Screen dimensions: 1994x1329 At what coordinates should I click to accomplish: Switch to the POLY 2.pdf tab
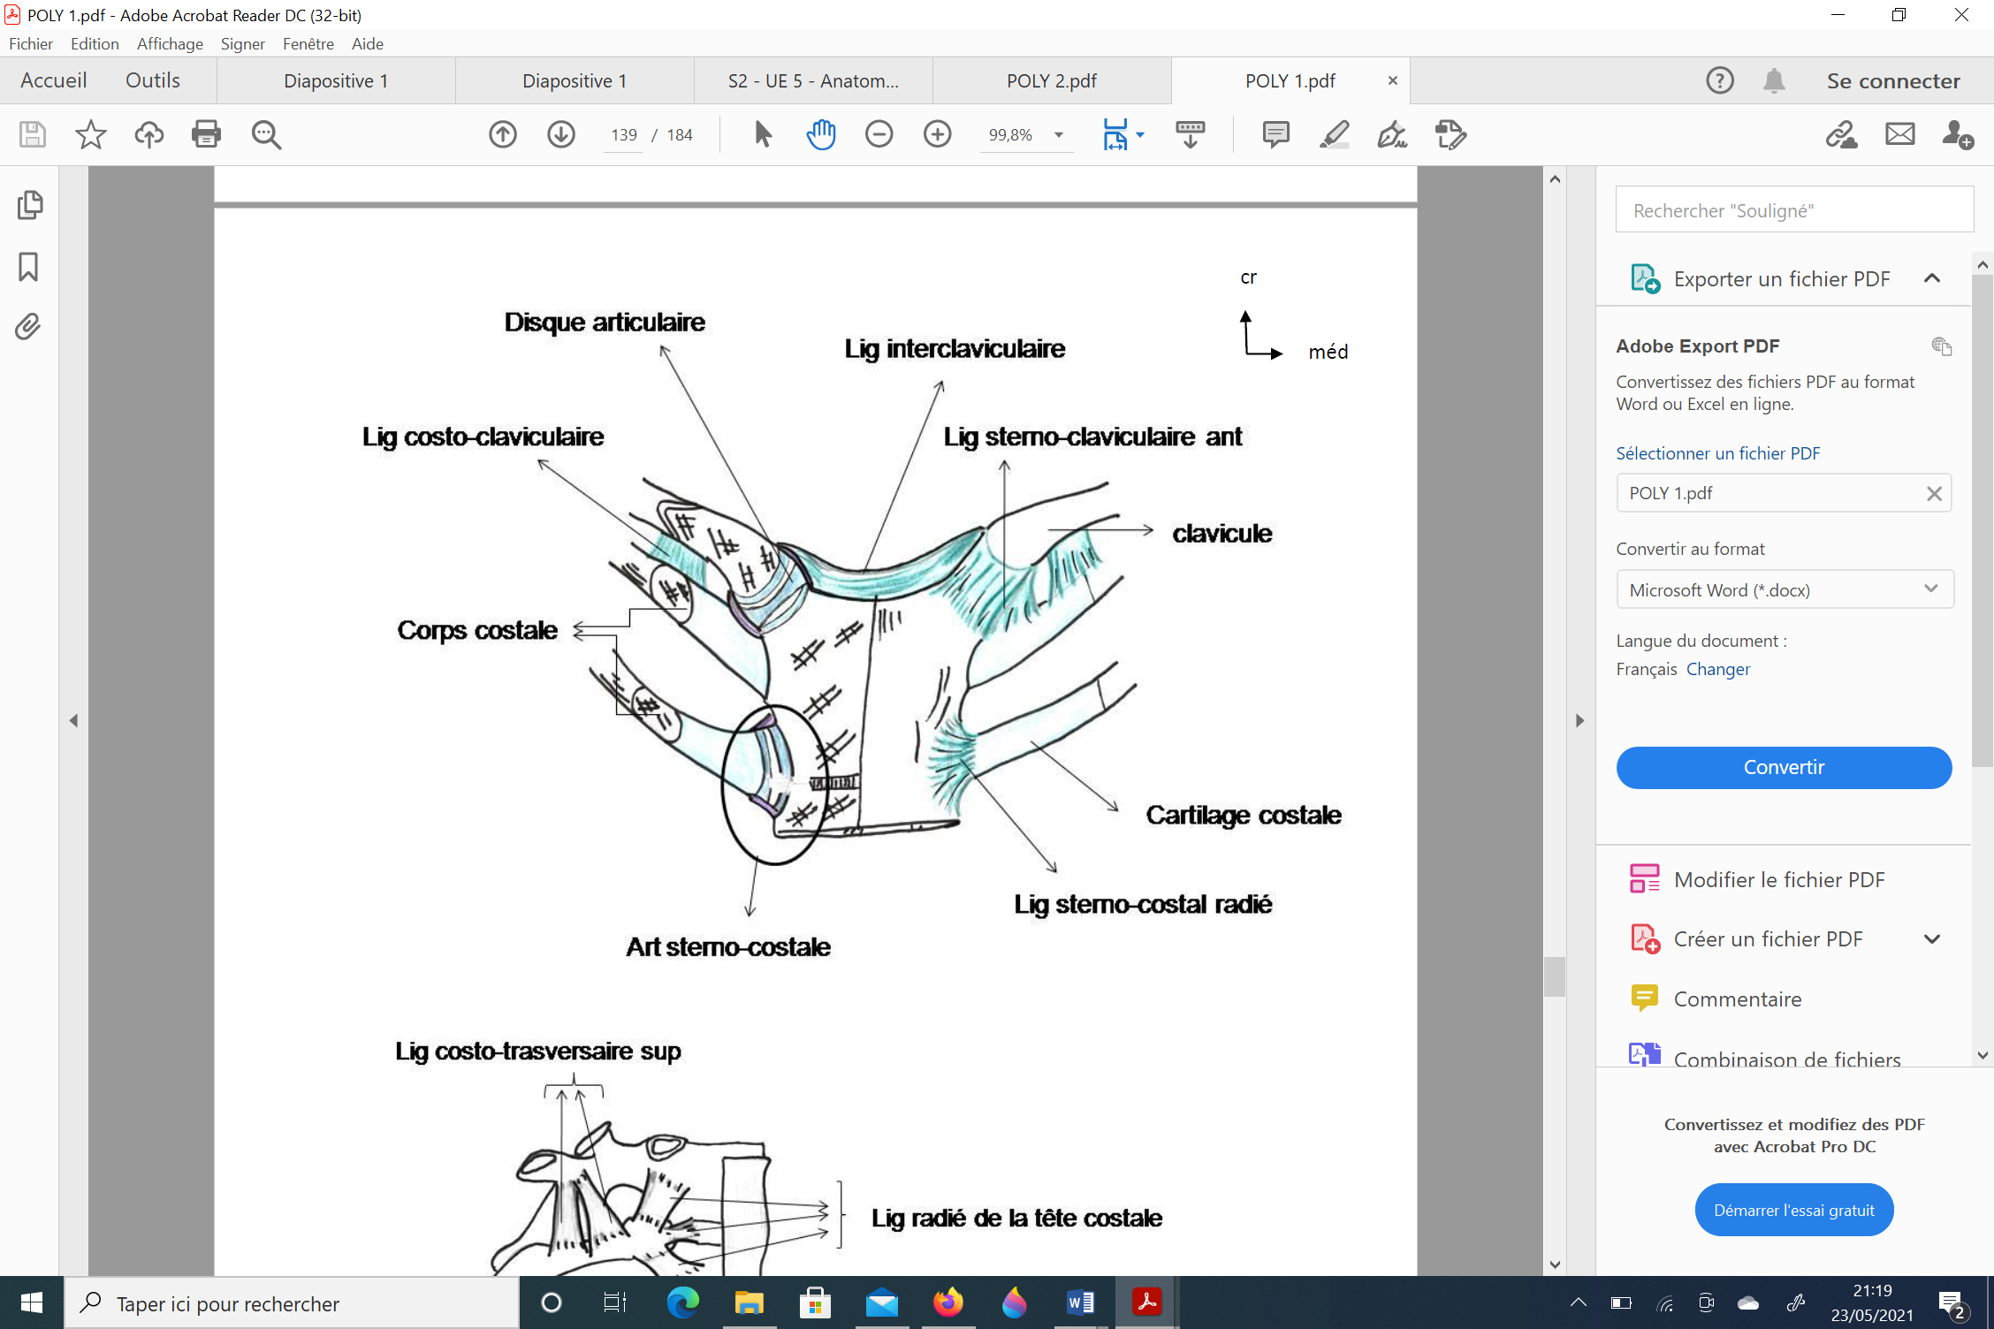1051,81
